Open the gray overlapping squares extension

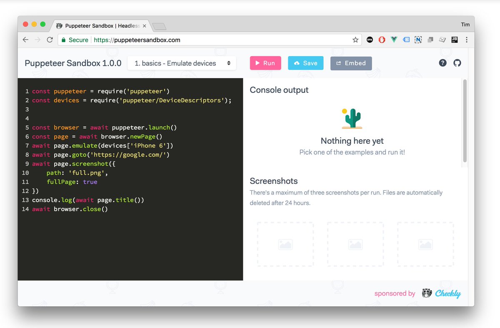pos(430,40)
